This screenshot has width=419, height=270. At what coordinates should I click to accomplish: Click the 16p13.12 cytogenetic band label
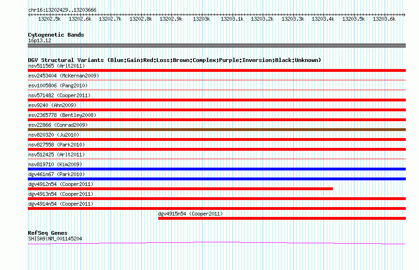[40, 40]
